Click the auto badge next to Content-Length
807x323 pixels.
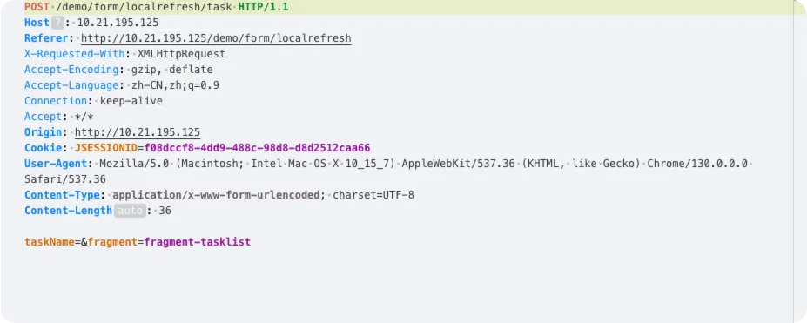tap(130, 211)
